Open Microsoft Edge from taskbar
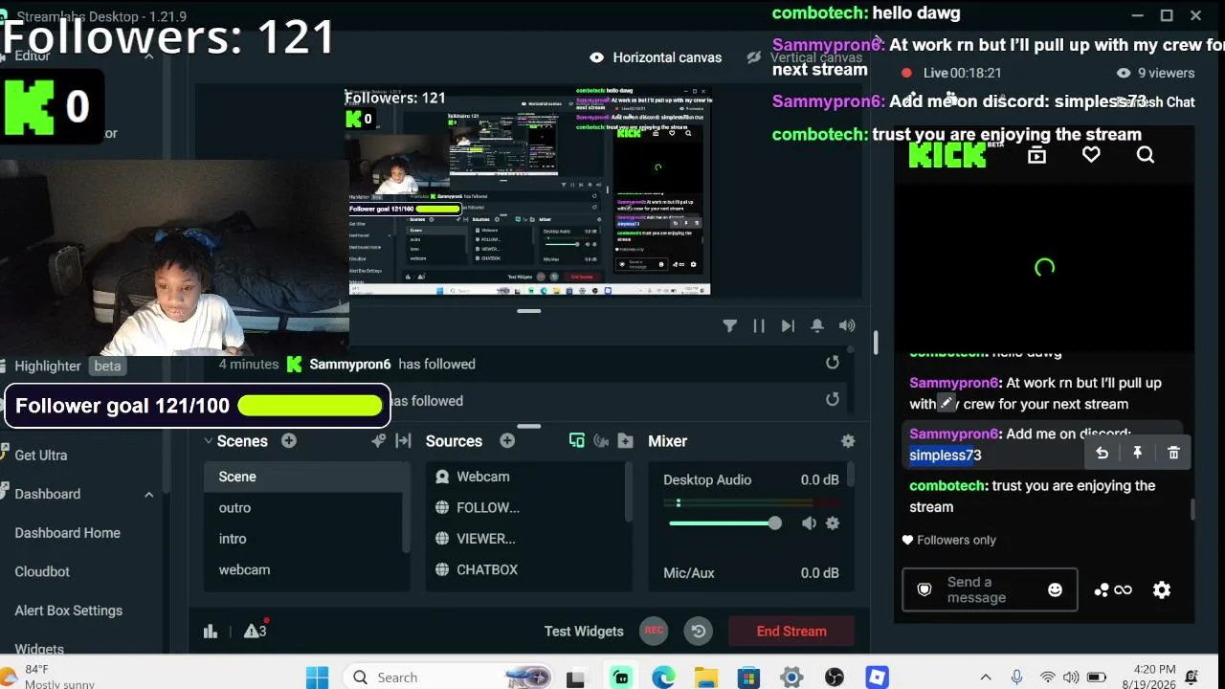Screen dimensions: 1225x689 pyautogui.click(x=663, y=678)
